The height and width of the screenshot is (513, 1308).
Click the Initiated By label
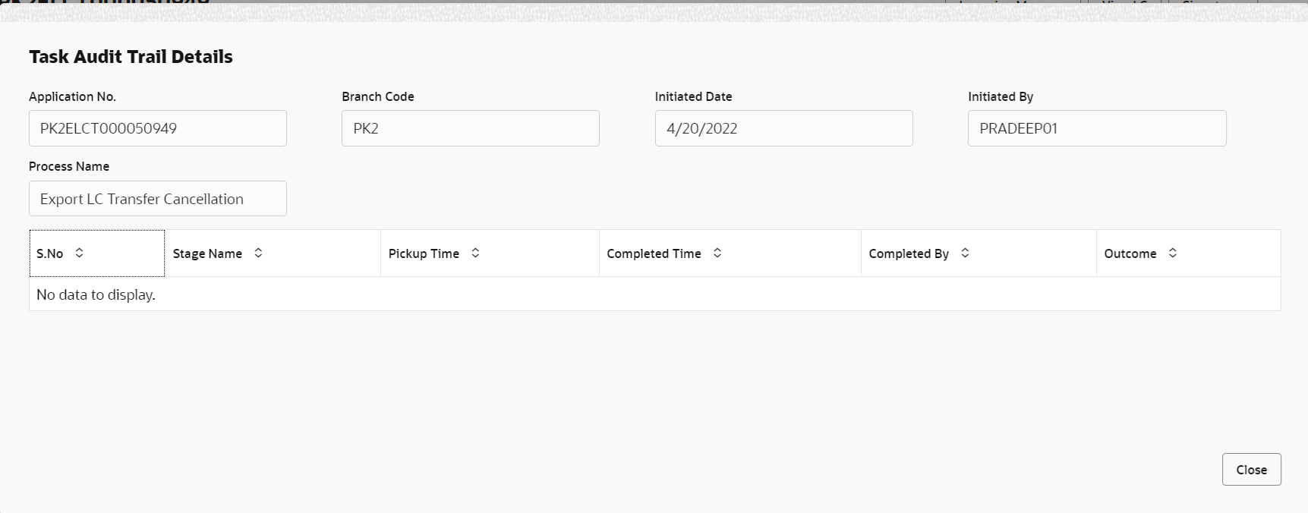coord(1001,96)
